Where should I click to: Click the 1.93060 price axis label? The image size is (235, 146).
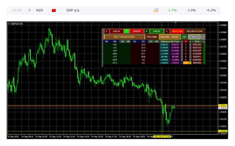pos(223,25)
